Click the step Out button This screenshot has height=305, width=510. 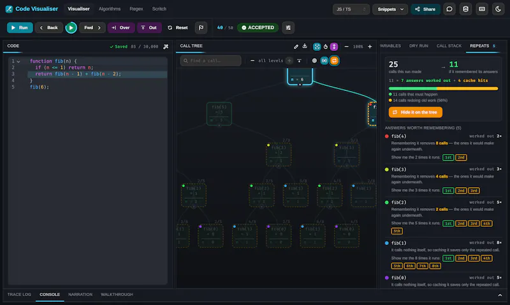click(149, 27)
